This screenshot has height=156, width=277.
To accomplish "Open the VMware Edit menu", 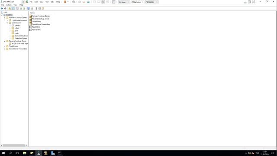I will [x=36, y=2].
